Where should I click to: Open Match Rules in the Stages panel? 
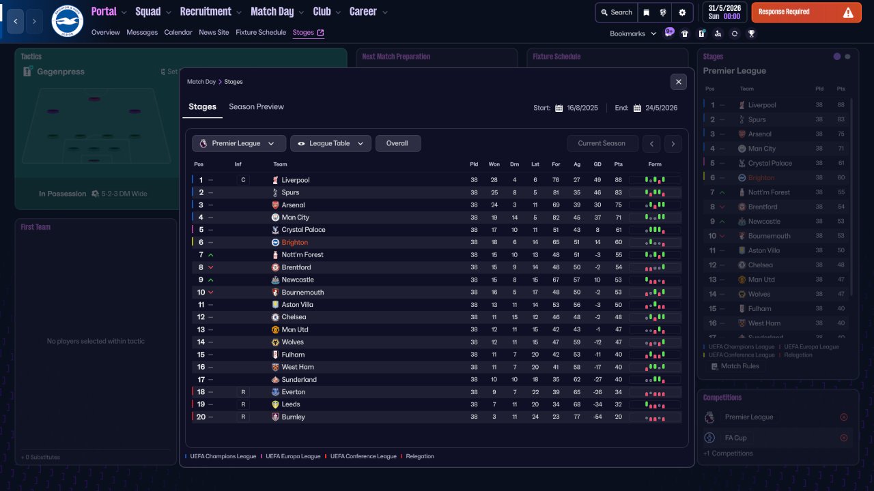tap(735, 366)
